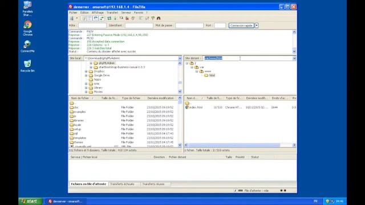Toggle directory comparison
The image size is (365, 205).
coord(147,18)
